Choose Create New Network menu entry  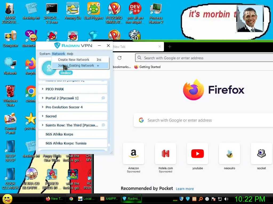tap(80, 60)
